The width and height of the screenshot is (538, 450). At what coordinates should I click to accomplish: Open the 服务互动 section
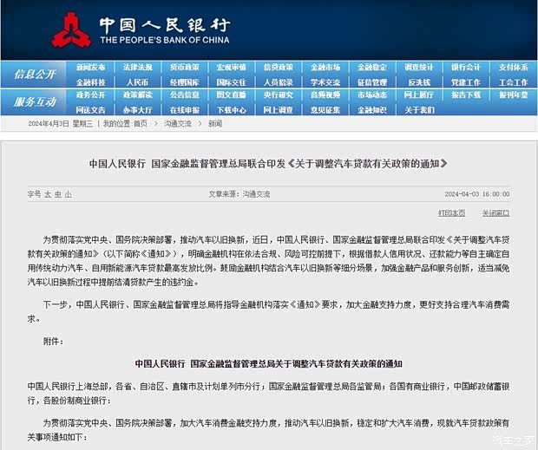pyautogui.click(x=35, y=102)
